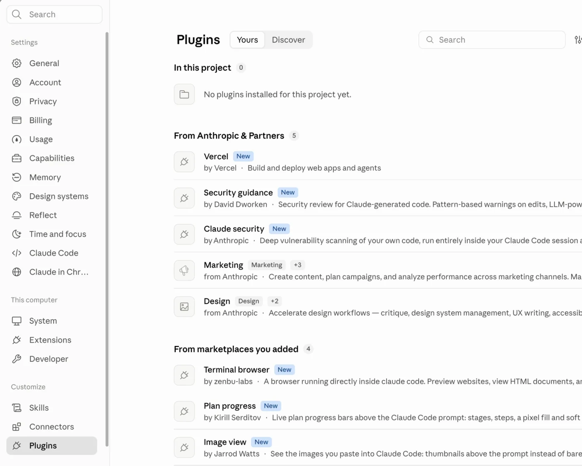The width and height of the screenshot is (582, 466).
Task: Switch to the Discover tab
Action: (x=289, y=40)
